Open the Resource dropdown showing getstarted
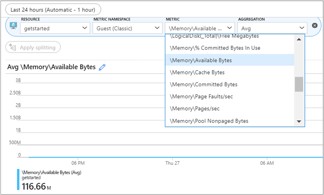The height and width of the screenshot is (195, 324). 55,28
